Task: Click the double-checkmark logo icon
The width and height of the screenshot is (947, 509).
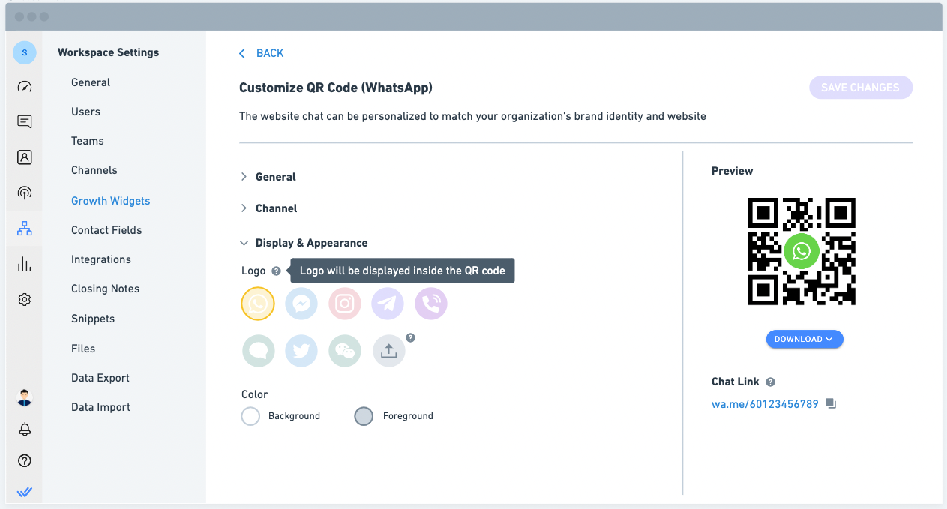Action: (25, 492)
